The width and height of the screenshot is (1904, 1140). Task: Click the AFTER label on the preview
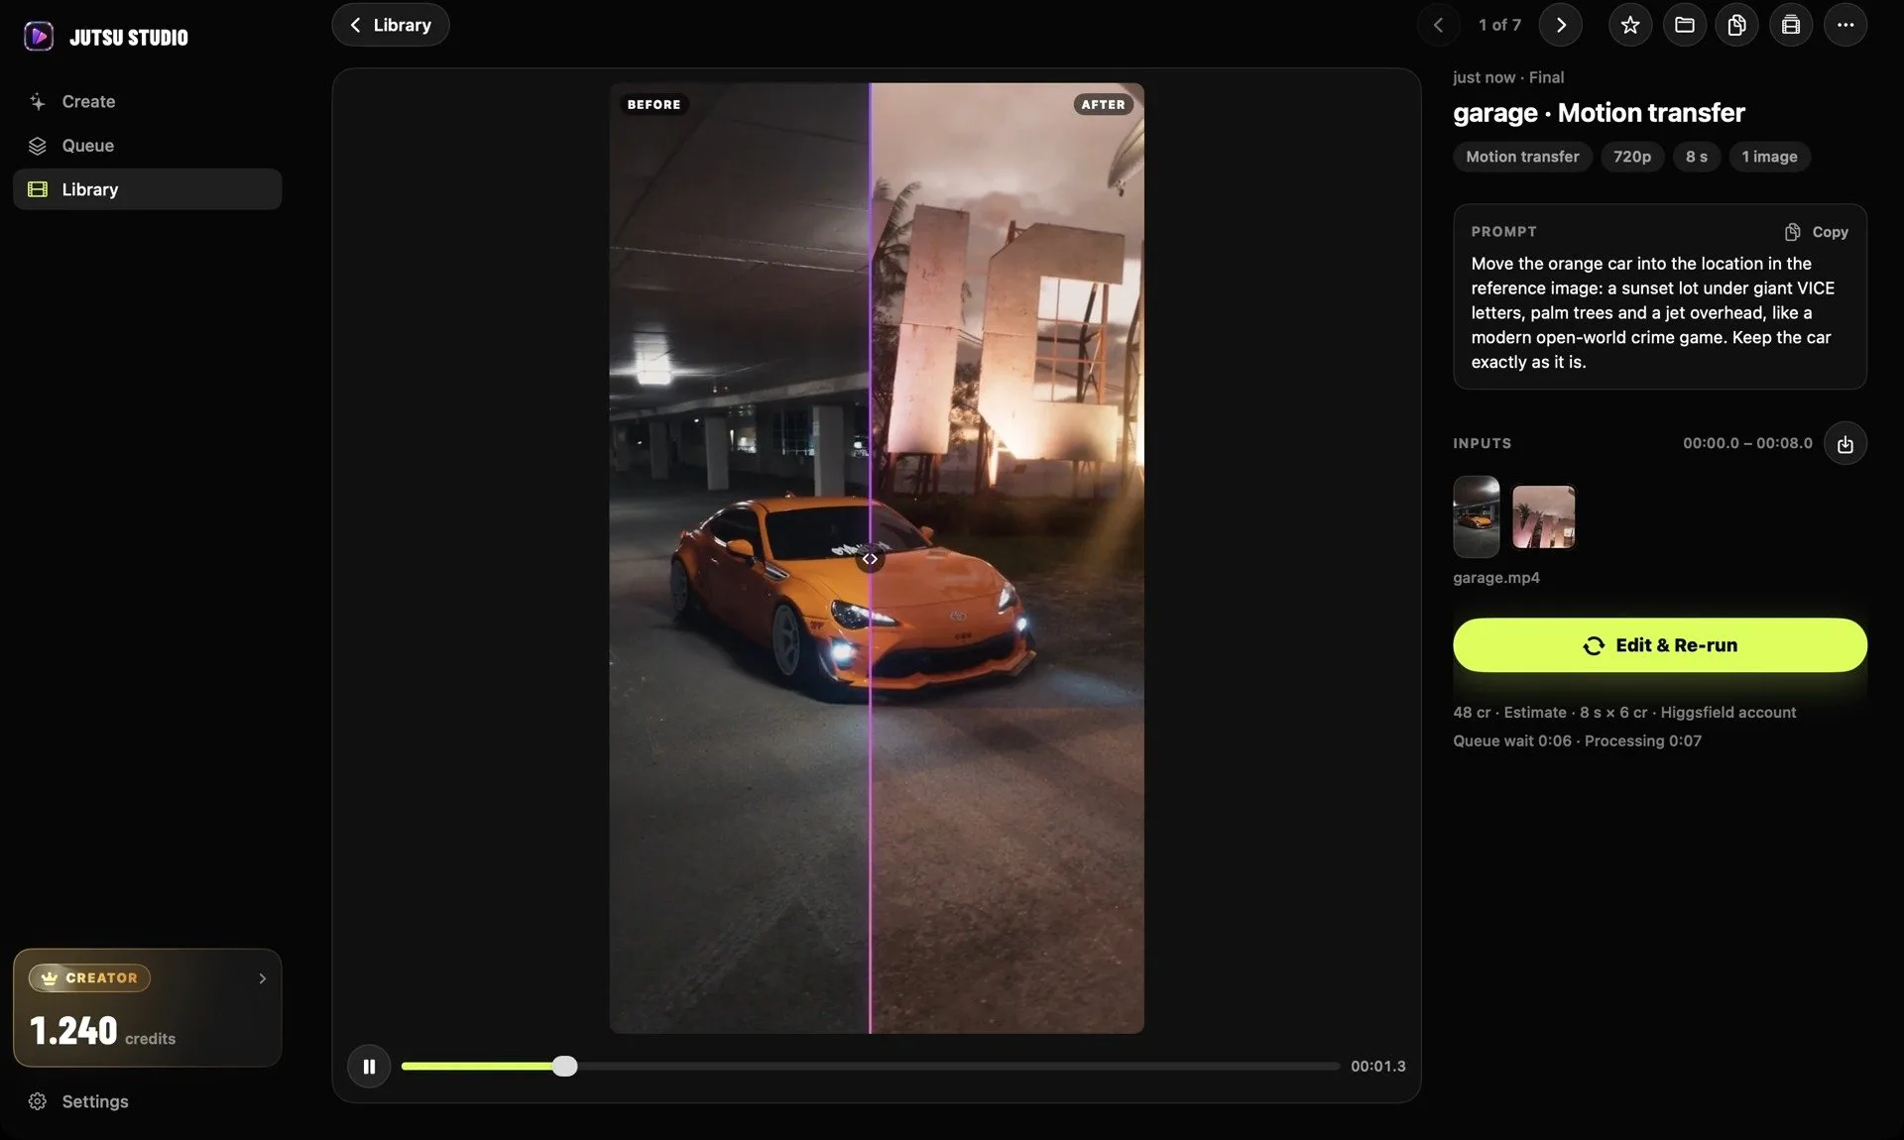pyautogui.click(x=1103, y=104)
